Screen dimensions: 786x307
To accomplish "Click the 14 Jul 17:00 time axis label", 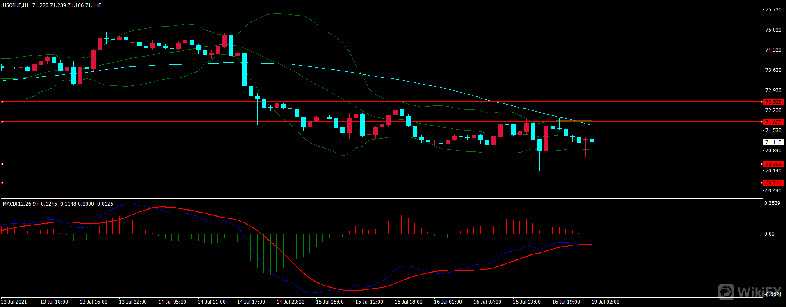I will pos(251,302).
